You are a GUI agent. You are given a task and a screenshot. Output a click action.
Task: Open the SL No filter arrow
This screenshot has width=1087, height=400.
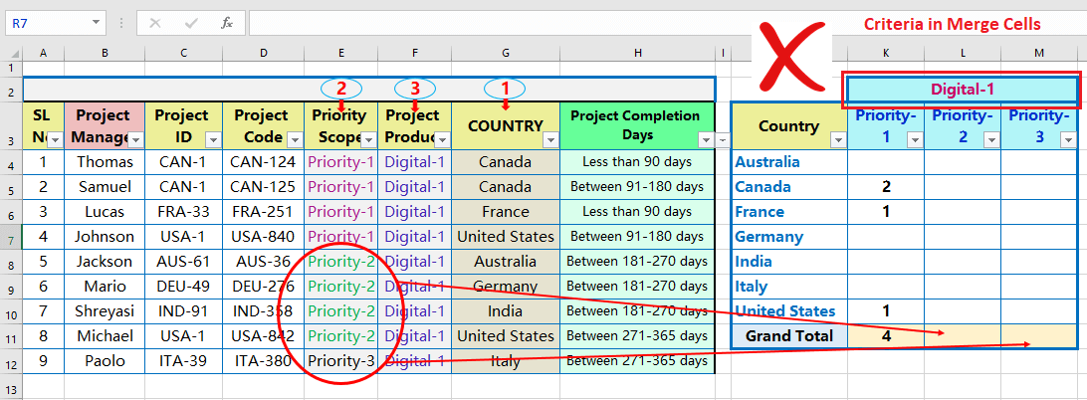57,140
